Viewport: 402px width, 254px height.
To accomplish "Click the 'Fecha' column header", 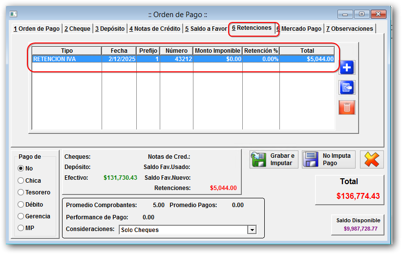I will point(119,51).
